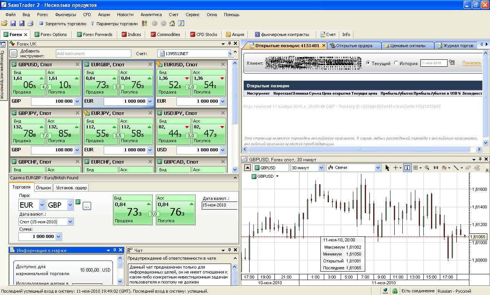
Task: Click the Покупка ask button for GBPUSD
Action: [64, 82]
